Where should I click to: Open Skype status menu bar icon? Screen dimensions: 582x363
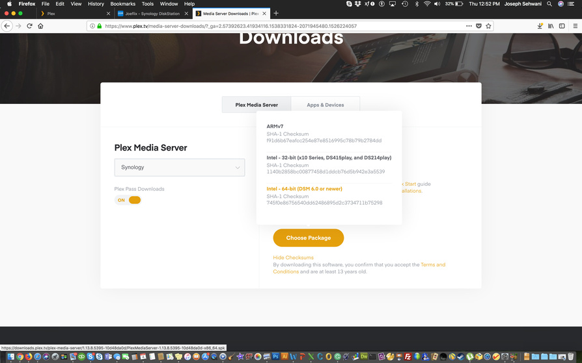pos(349,4)
